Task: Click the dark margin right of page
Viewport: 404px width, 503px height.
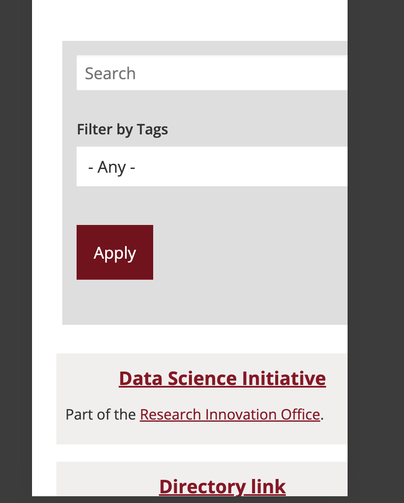Action: point(376,253)
